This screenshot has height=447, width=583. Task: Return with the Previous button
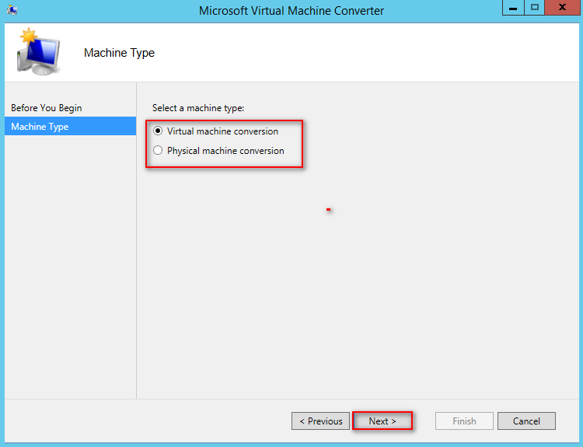point(320,421)
